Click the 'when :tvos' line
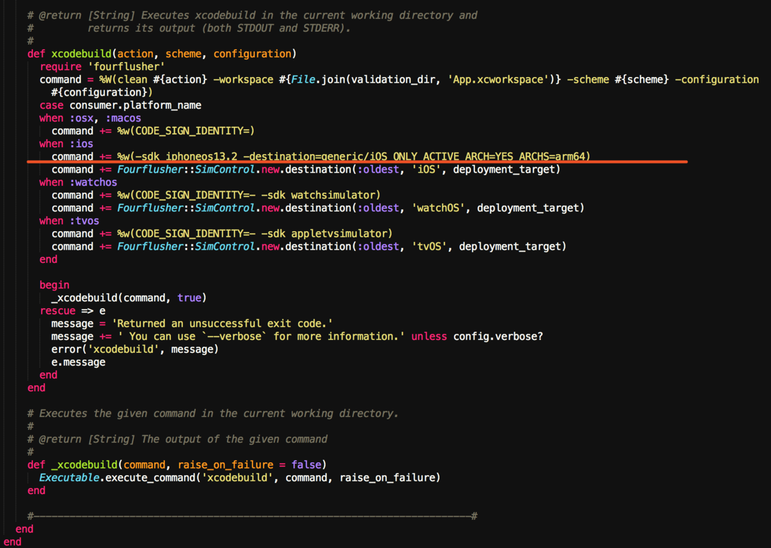Viewport: 771px width, 548px height. click(x=70, y=221)
